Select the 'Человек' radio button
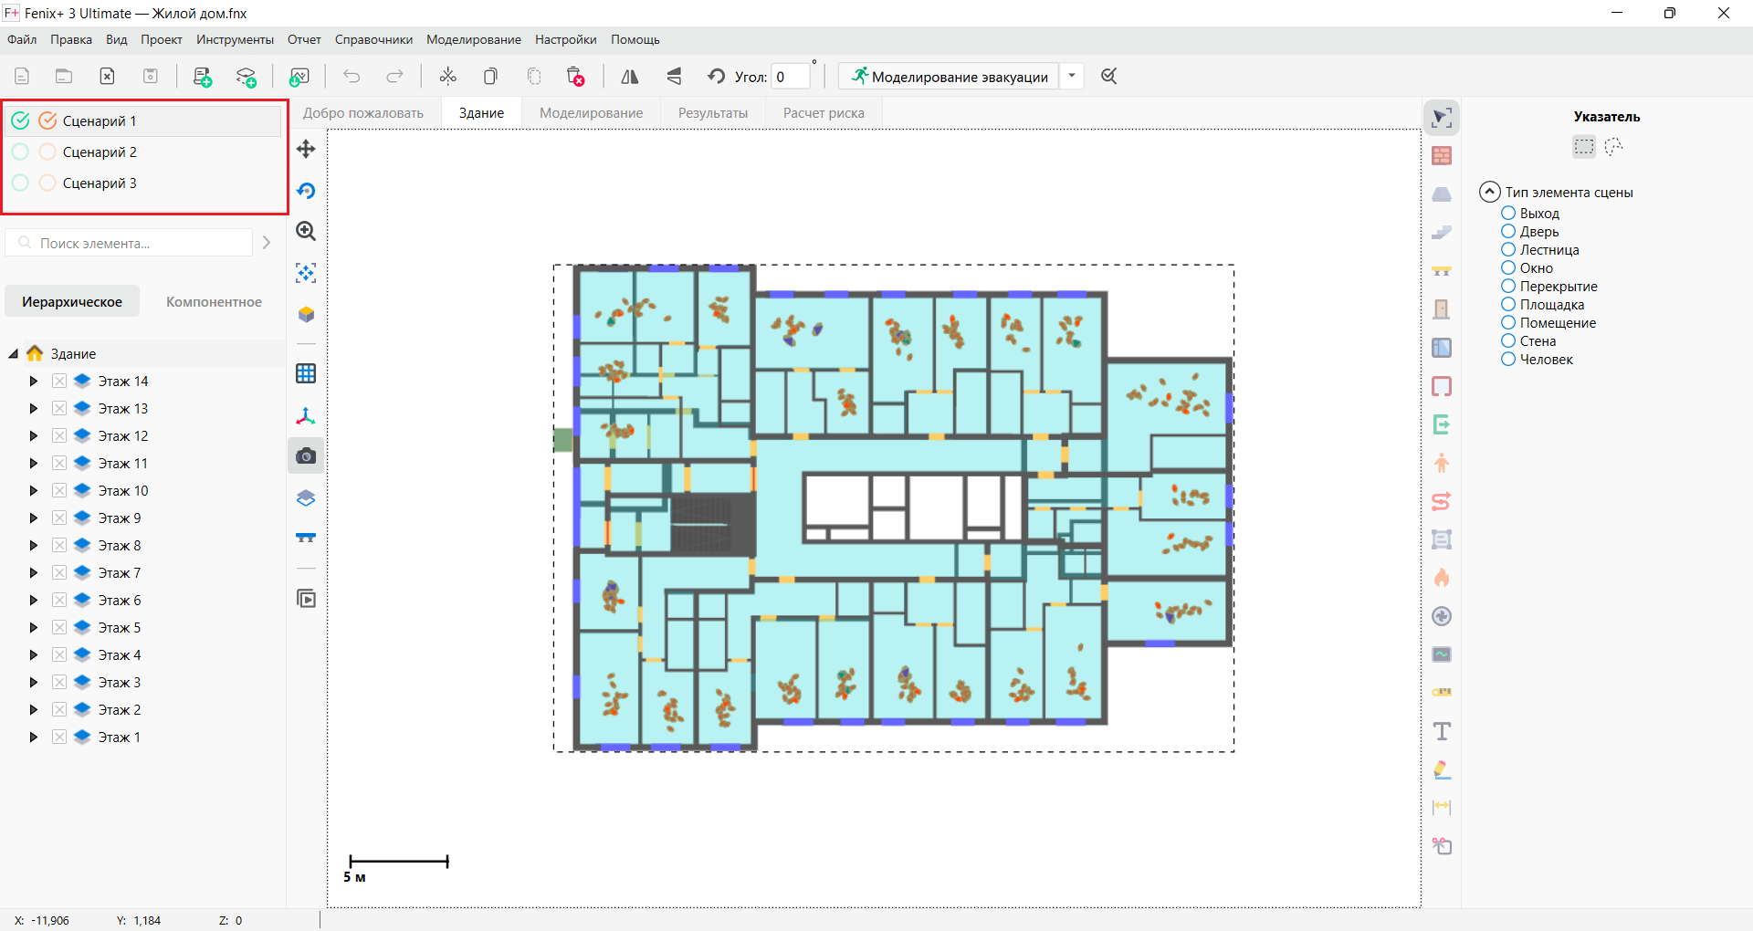1753x931 pixels. coord(1508,359)
